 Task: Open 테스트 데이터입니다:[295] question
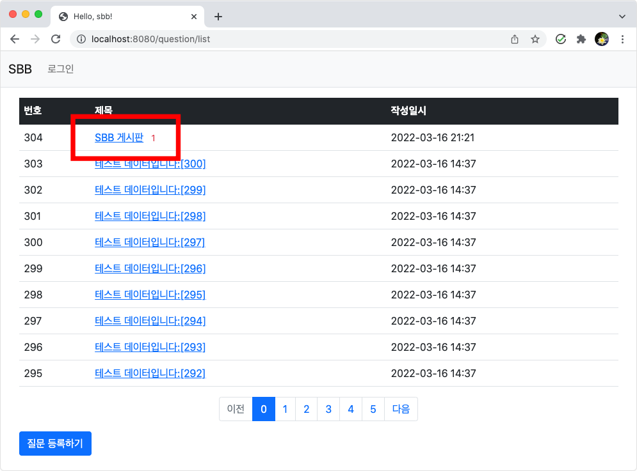(x=150, y=295)
